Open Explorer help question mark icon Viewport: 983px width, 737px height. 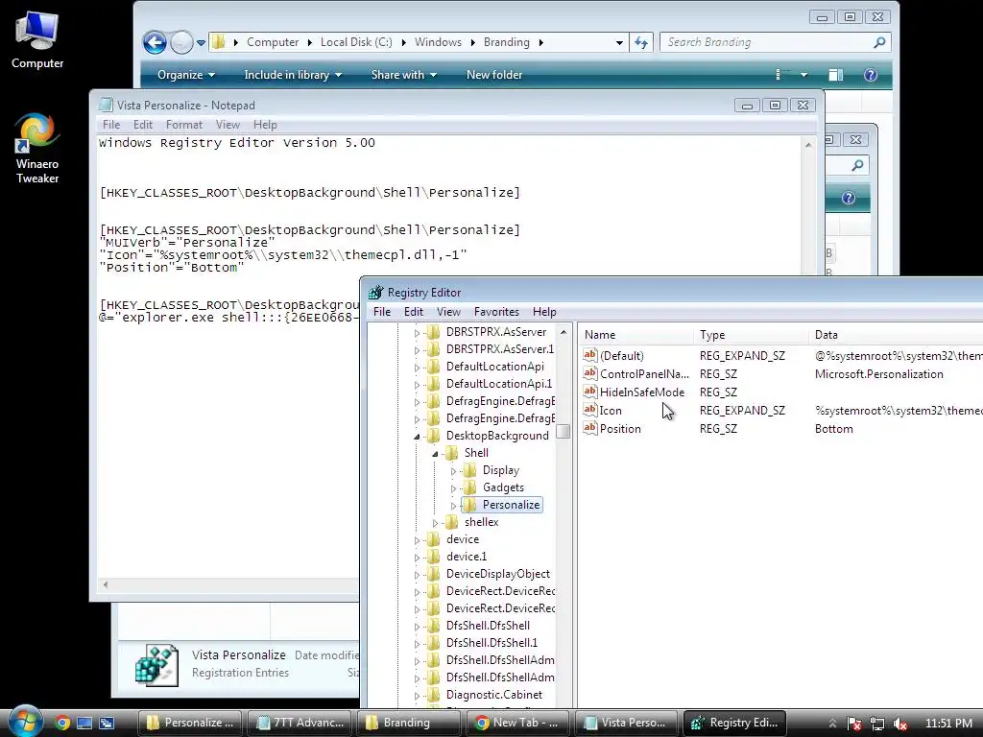pos(870,75)
